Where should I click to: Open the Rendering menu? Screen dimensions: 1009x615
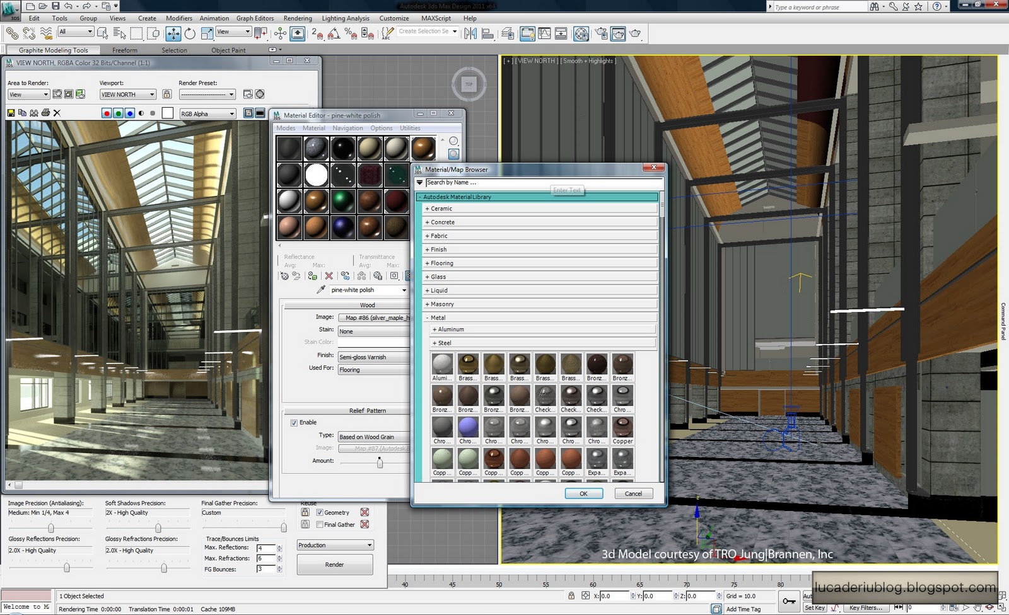[x=298, y=18]
